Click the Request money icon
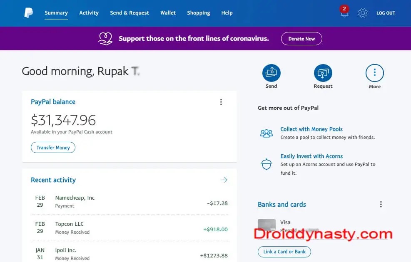 pyautogui.click(x=323, y=73)
